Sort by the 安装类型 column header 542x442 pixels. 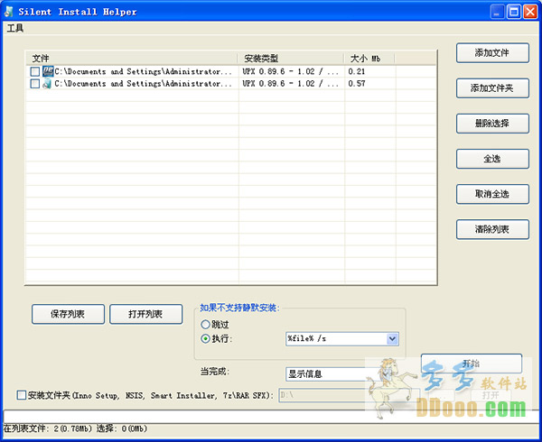click(291, 59)
